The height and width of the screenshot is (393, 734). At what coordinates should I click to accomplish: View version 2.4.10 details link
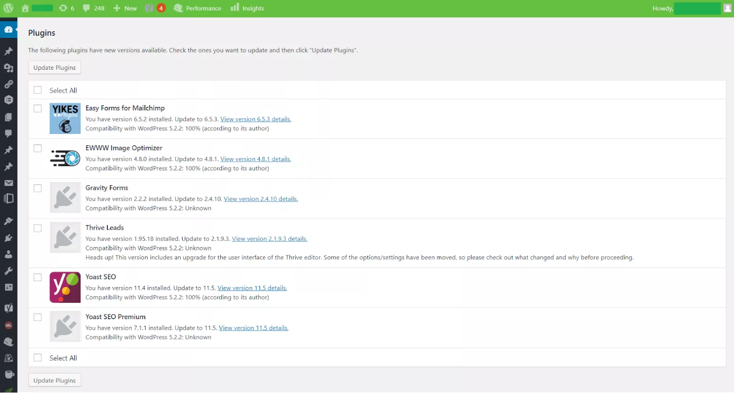pyautogui.click(x=261, y=199)
